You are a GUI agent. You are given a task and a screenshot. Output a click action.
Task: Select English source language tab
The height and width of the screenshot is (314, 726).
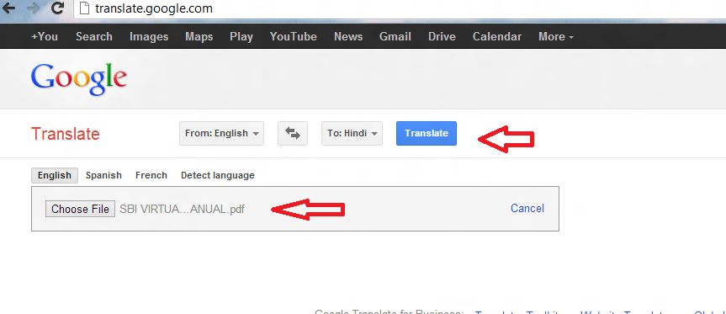[55, 176]
